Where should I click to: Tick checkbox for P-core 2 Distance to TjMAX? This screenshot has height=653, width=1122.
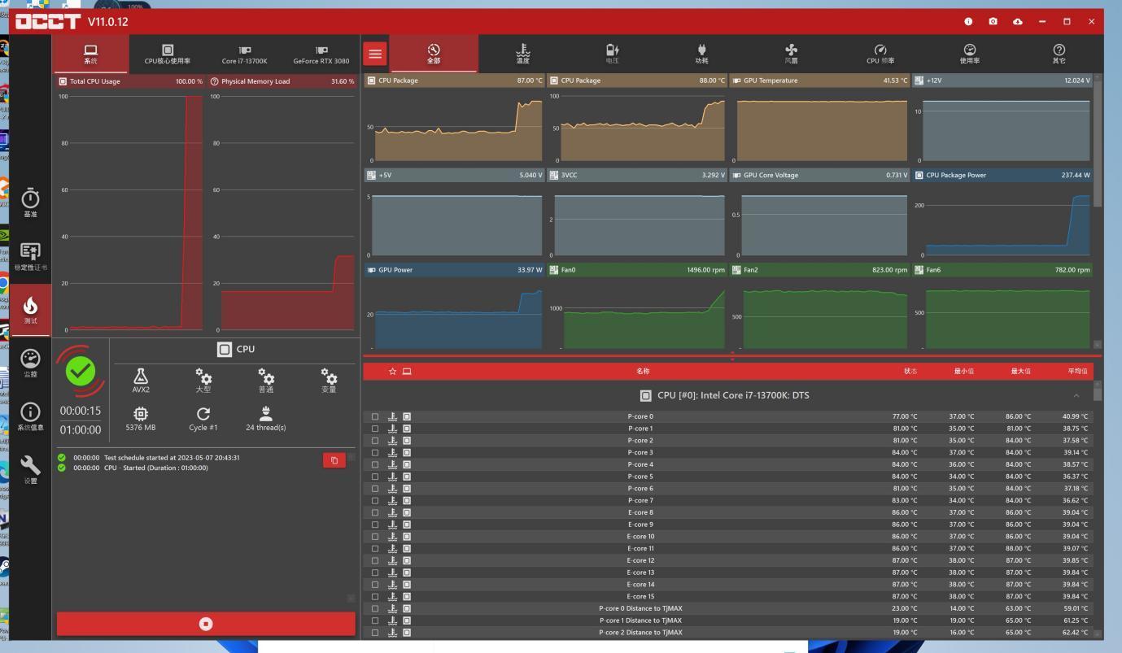375,633
